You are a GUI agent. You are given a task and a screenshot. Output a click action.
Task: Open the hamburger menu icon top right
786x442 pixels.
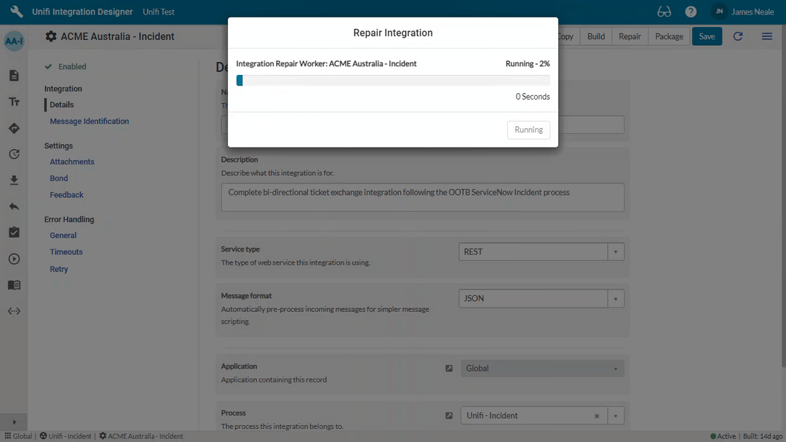pos(766,36)
